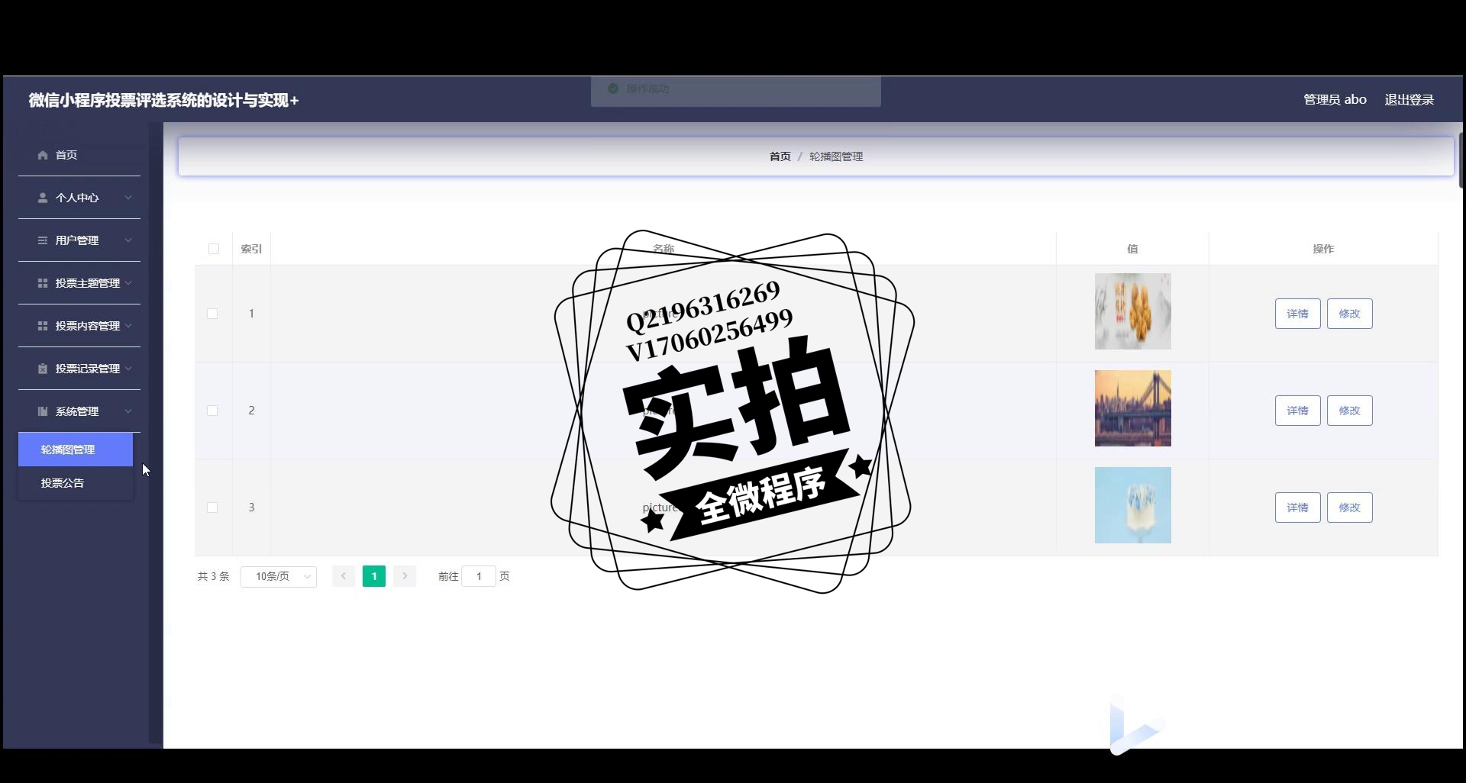1466x783 pixels.
Task: Expand the 投票记录管理 menu chevron
Action: click(x=128, y=369)
